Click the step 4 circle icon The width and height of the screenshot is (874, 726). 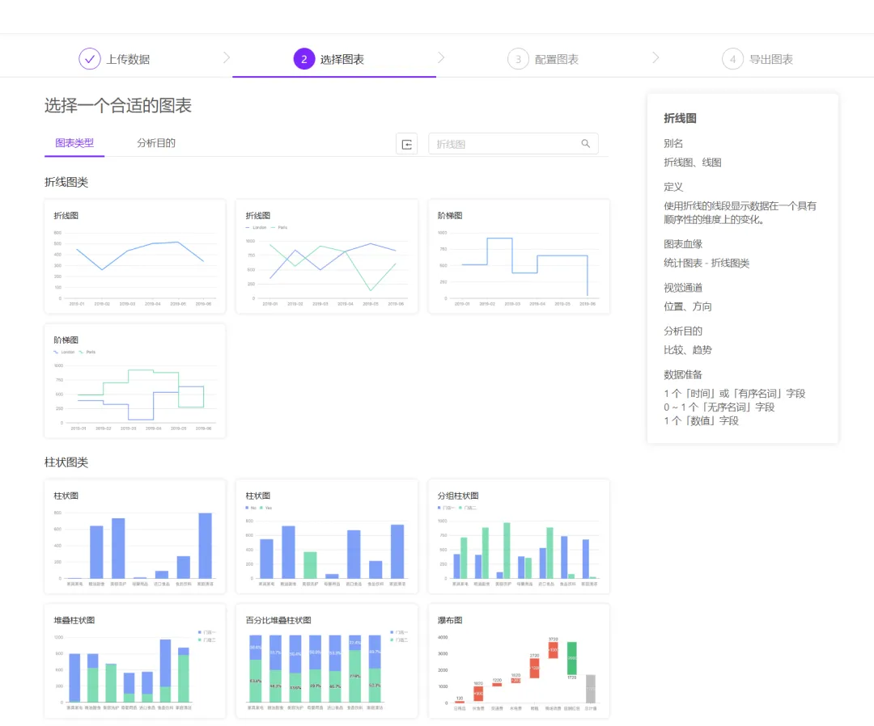(732, 59)
